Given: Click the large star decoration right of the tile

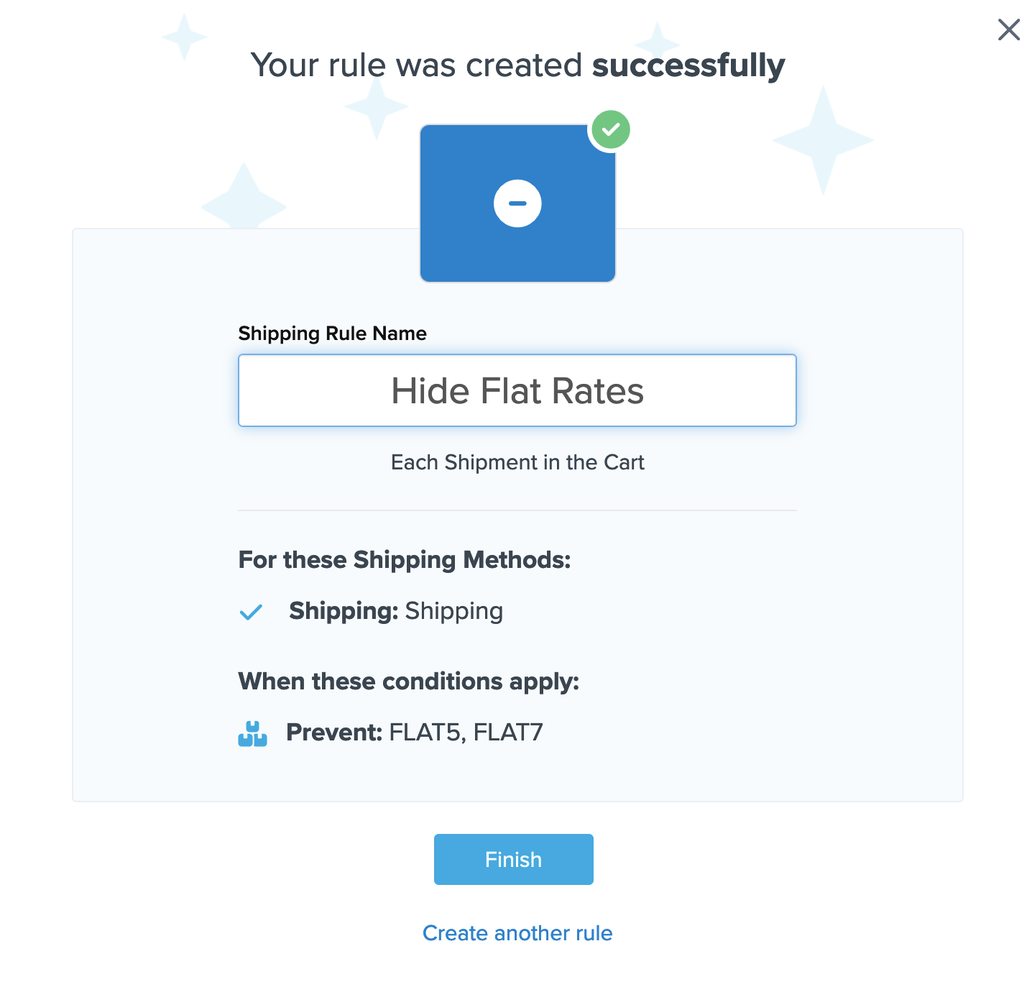Looking at the screenshot, I should (x=823, y=139).
